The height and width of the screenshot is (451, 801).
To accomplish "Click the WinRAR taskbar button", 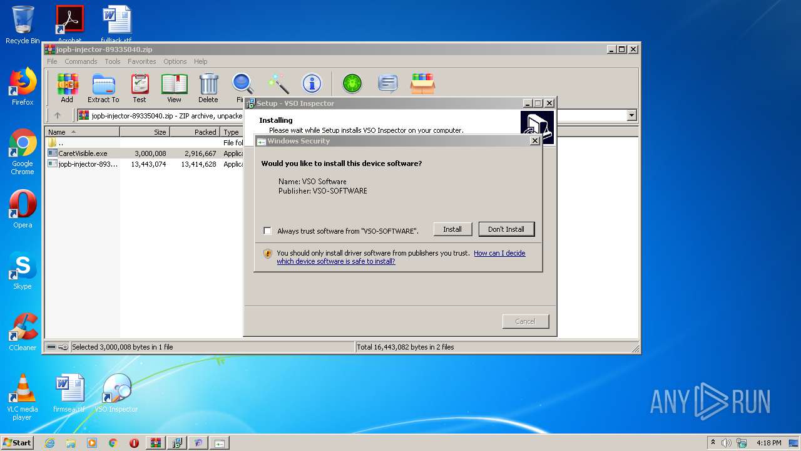I will (155, 443).
